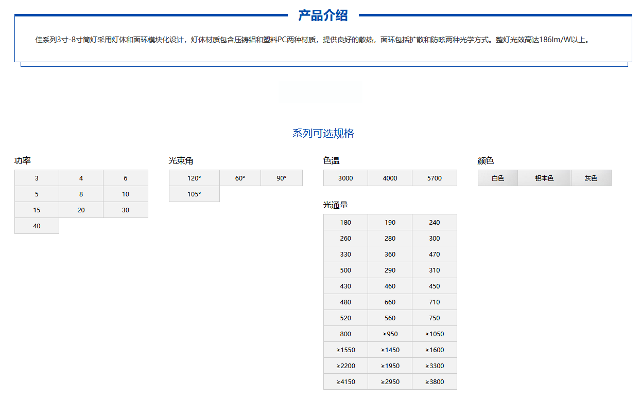The width and height of the screenshot is (641, 400).
Task: Click the 480 luminous flux cell
Action: [345, 302]
